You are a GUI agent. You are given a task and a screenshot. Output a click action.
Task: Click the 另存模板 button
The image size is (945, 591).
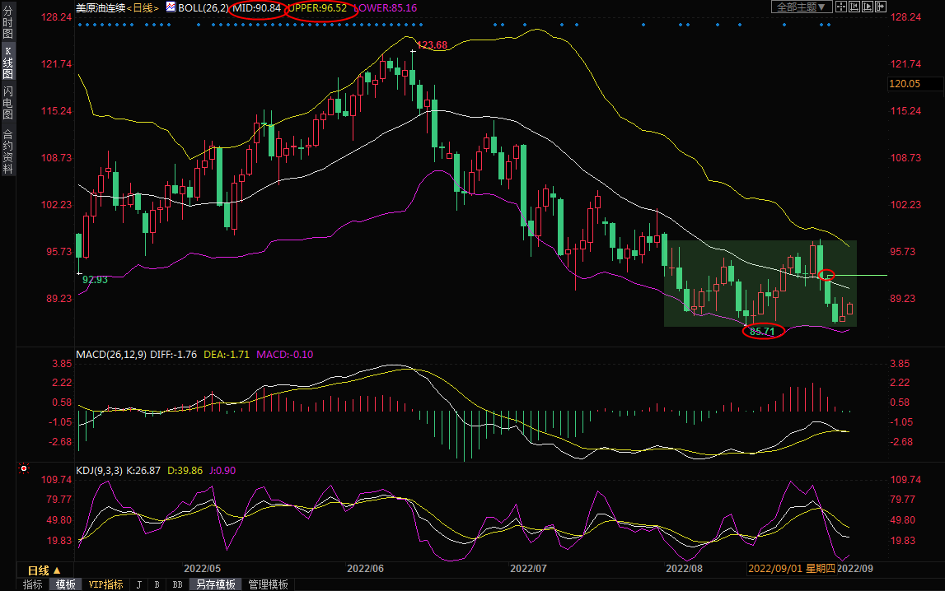tap(214, 584)
